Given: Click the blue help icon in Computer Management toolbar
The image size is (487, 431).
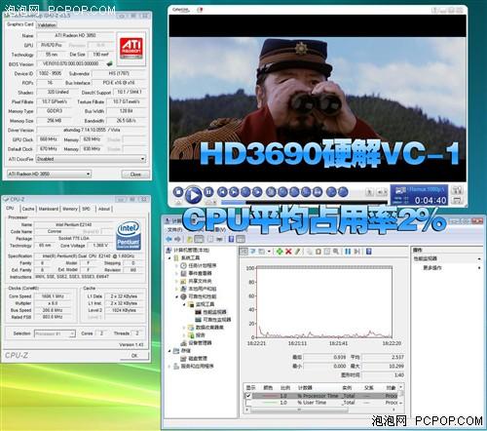Looking at the screenshot, I should (231, 239).
